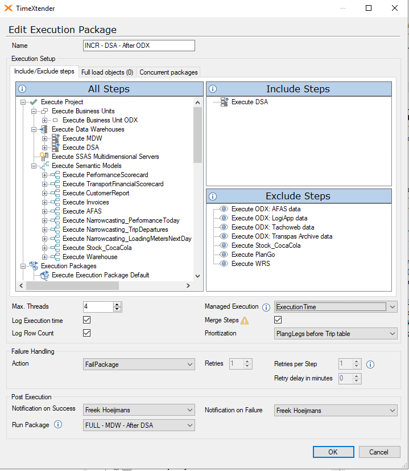The width and height of the screenshot is (409, 471).
Task: Collapse the Execute Semantic Models node
Action: [x=34, y=166]
